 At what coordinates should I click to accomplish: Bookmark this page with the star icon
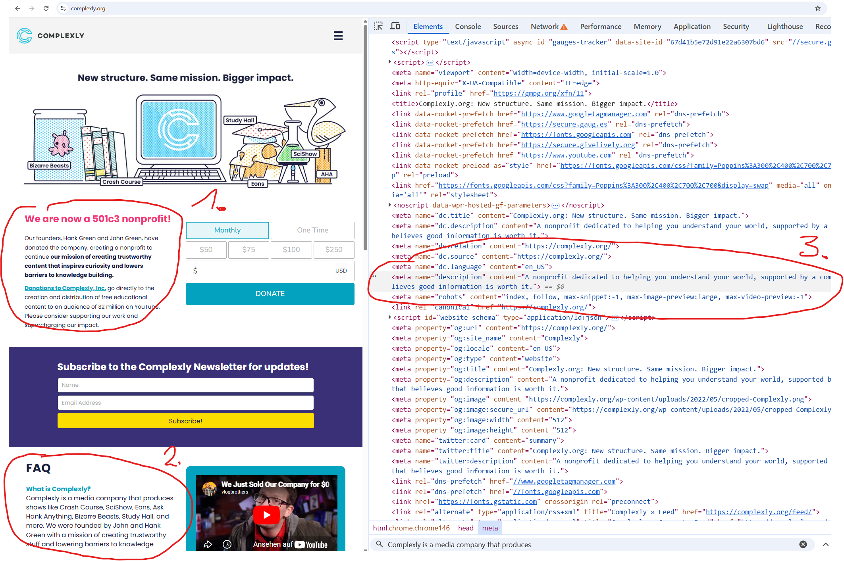tap(818, 8)
